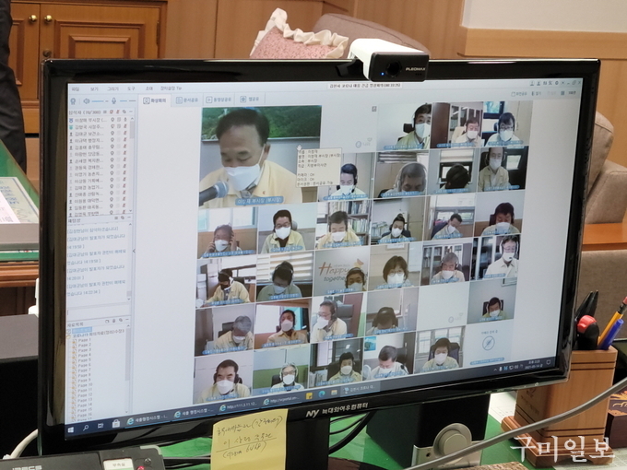This screenshot has height=470, width=627.
Task: Click the lock icon in the document panel header
Action: 114,321
